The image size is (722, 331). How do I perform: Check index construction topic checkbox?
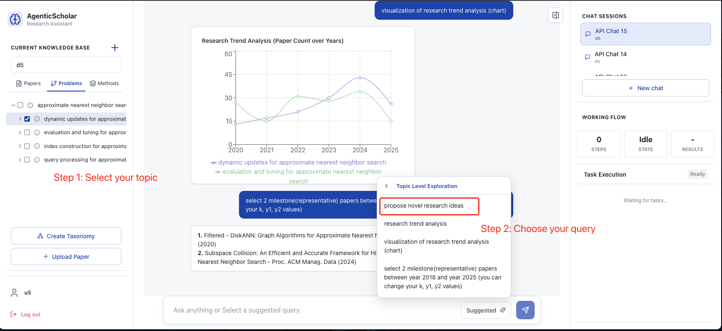click(x=27, y=146)
